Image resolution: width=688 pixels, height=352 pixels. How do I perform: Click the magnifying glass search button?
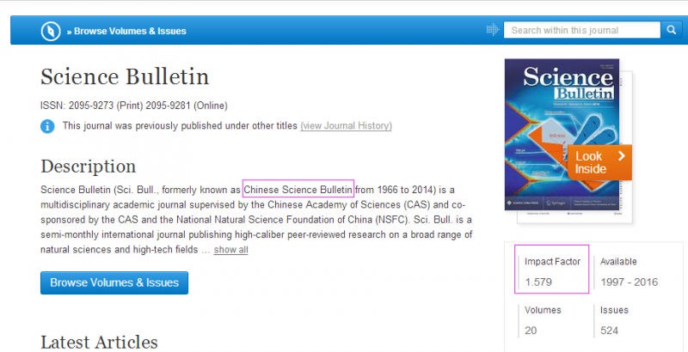671,31
